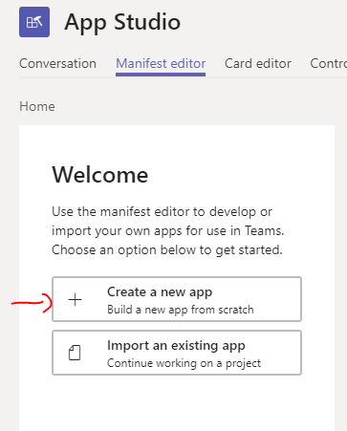Viewport: 347px width, 431px height.
Task: Click the manifest editor description paragraph
Action: (167, 230)
